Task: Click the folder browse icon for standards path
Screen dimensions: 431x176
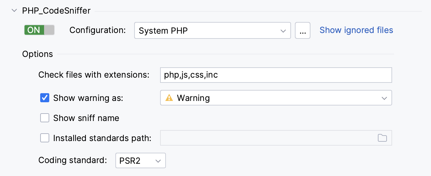Action: click(382, 138)
